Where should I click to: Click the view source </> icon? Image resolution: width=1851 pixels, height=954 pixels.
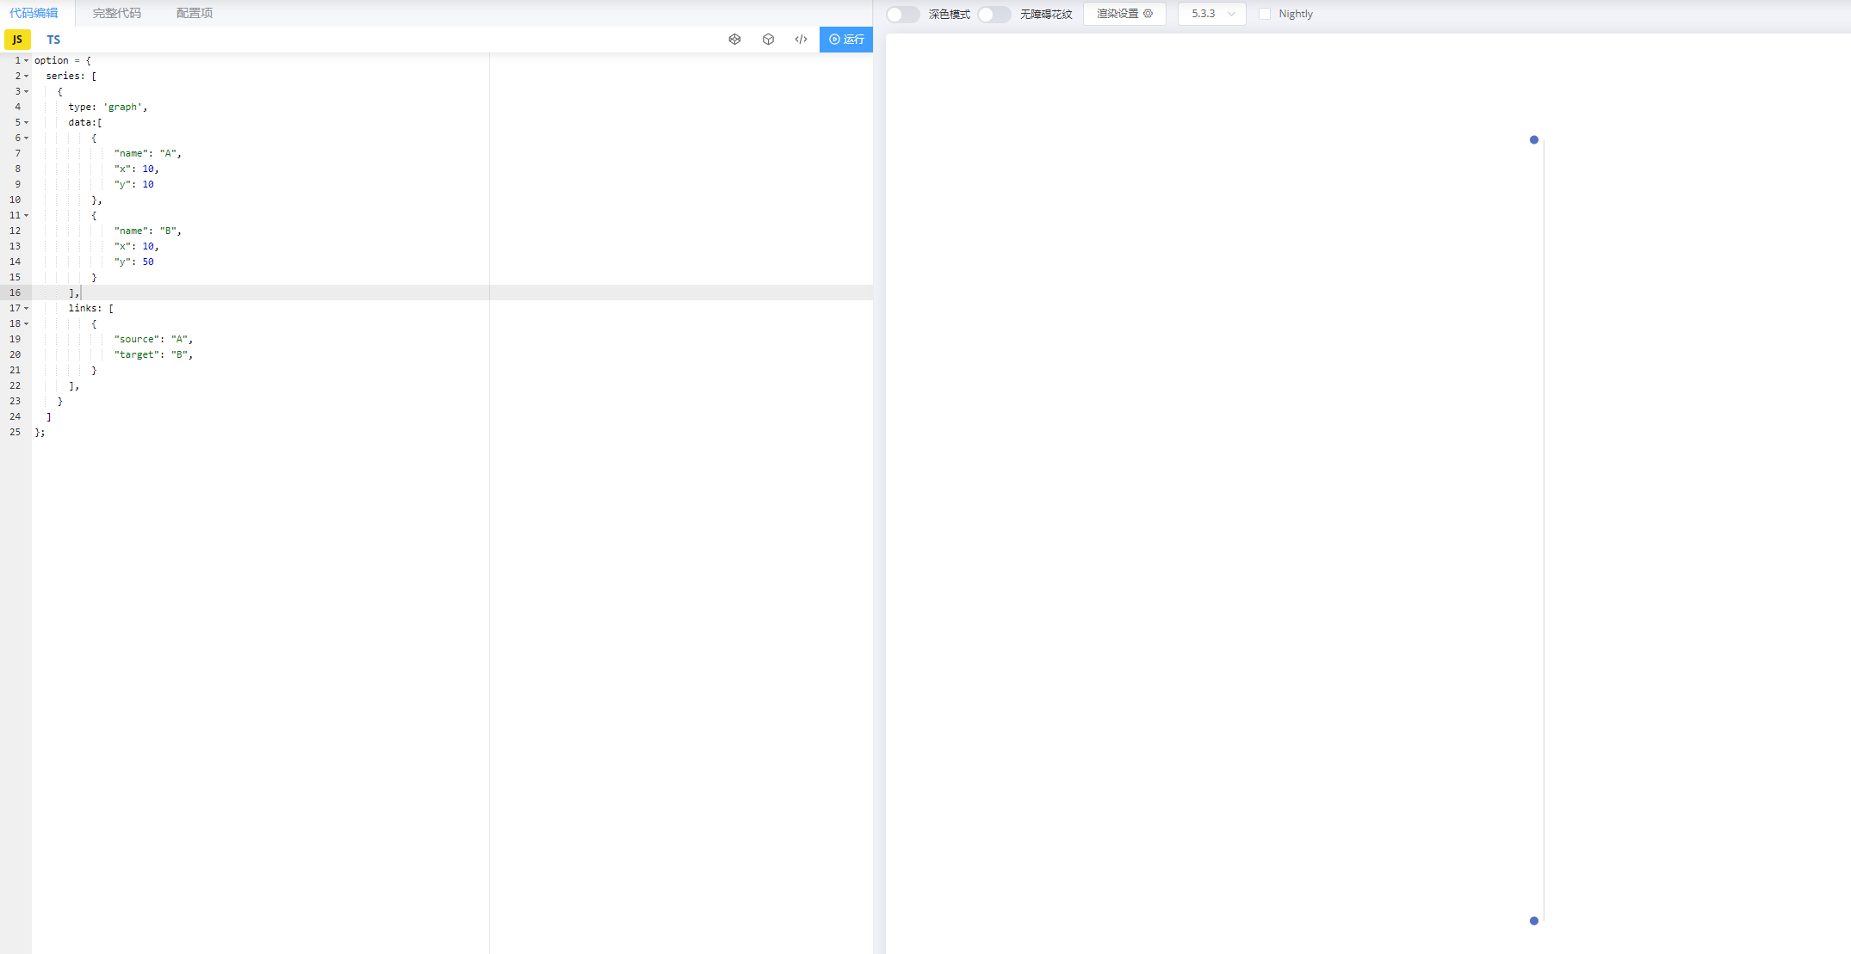pos(801,39)
